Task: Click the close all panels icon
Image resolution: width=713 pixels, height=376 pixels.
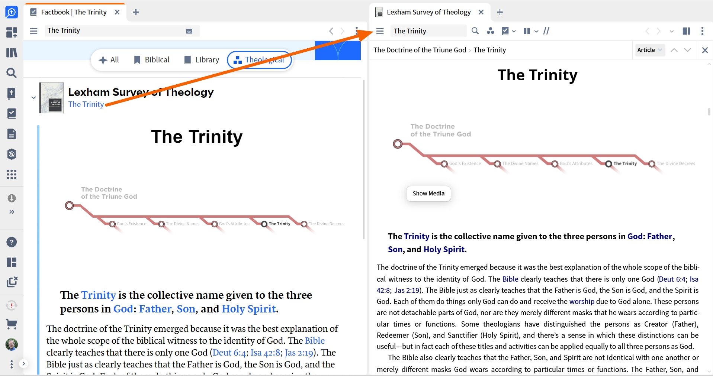Action: [x=12, y=282]
